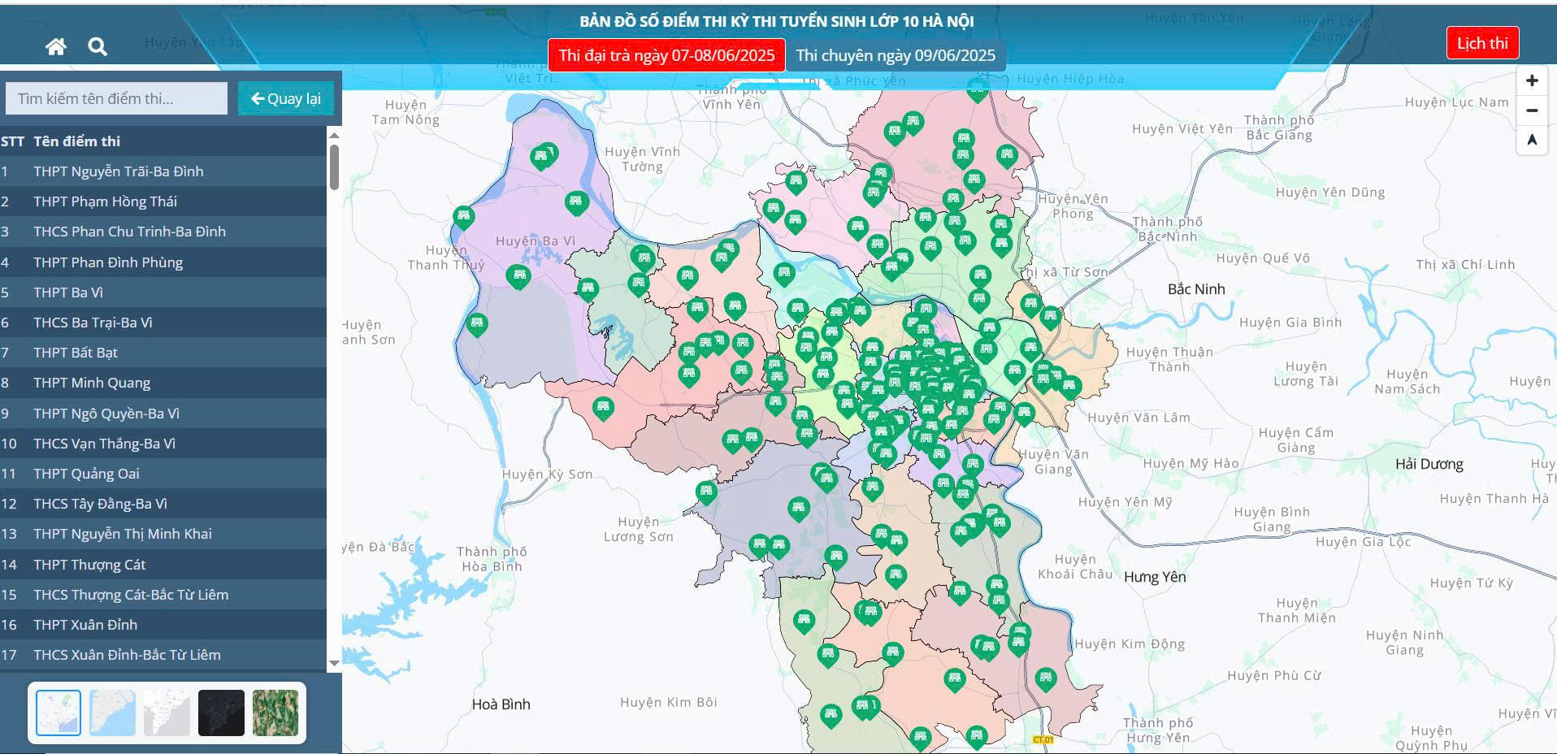Switch to tab Thi đại trà ngày 07-08/06/2025

(x=666, y=55)
